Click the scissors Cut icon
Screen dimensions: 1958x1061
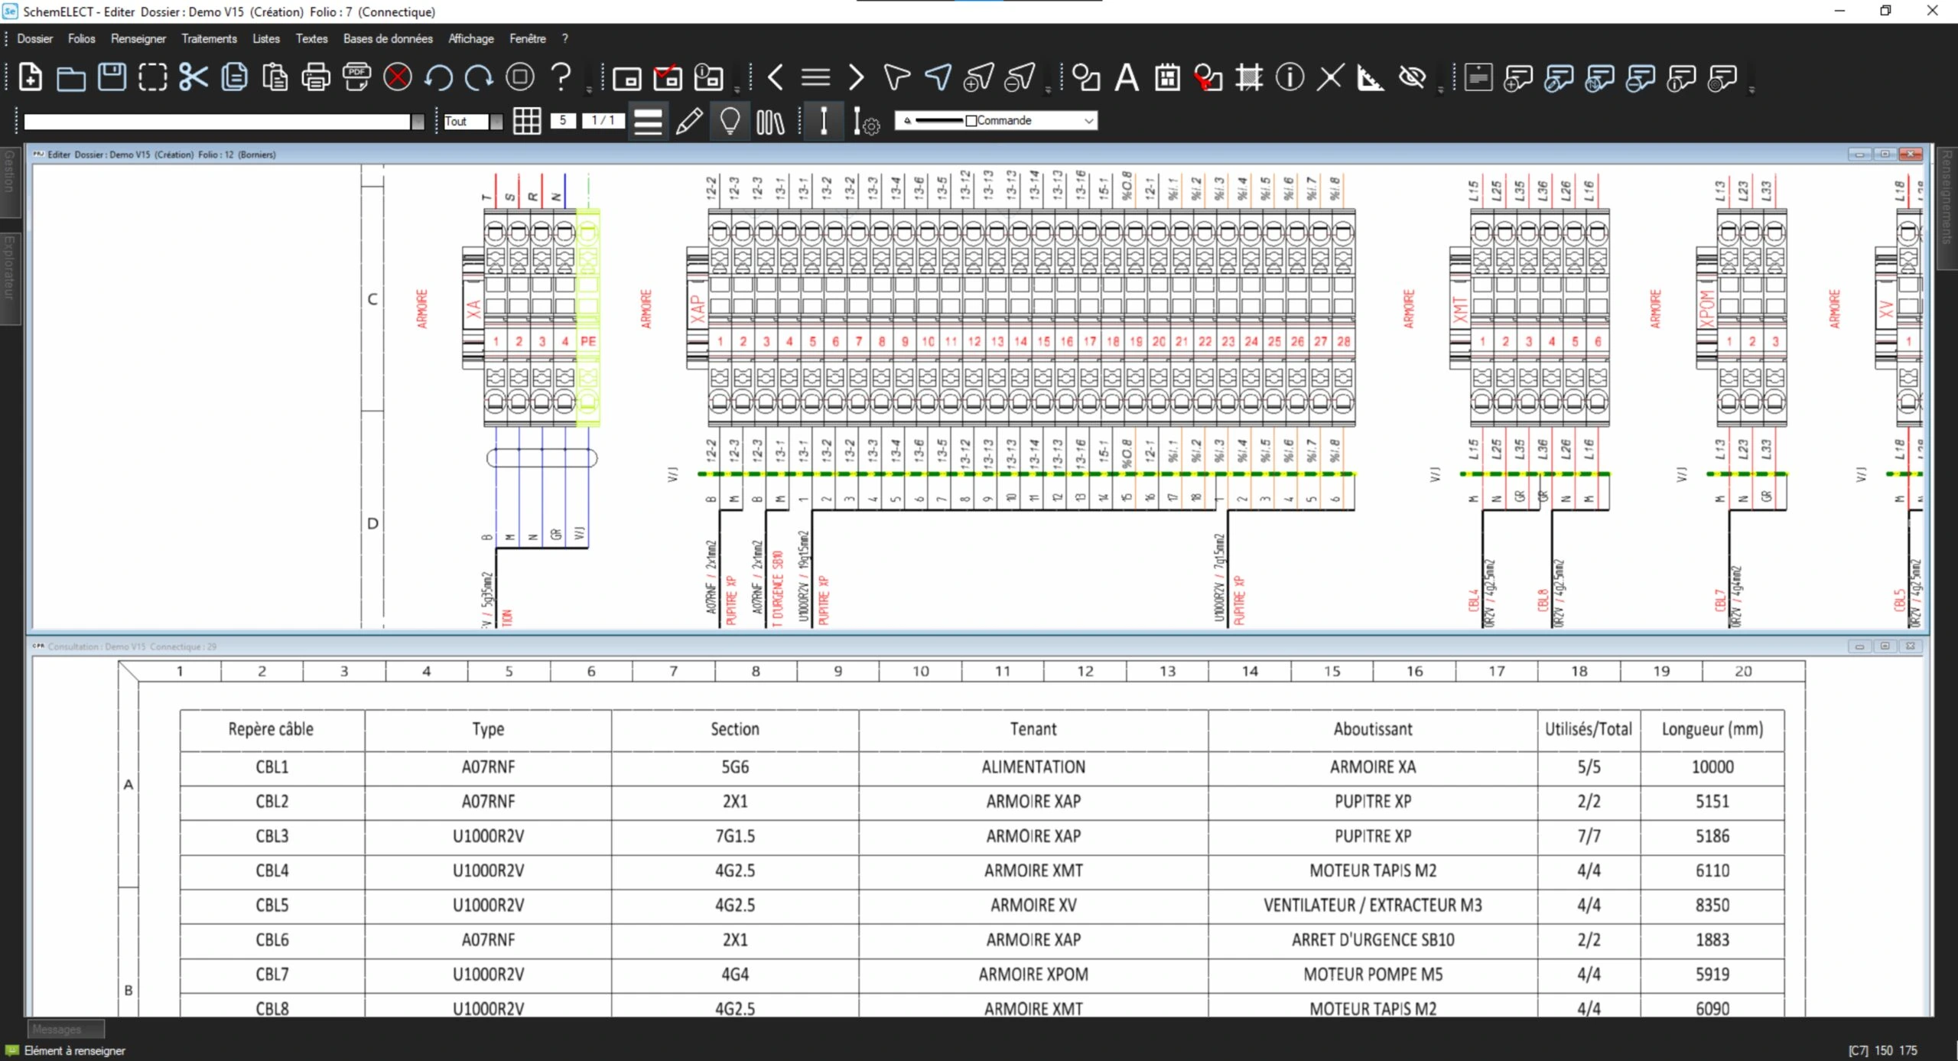point(193,77)
